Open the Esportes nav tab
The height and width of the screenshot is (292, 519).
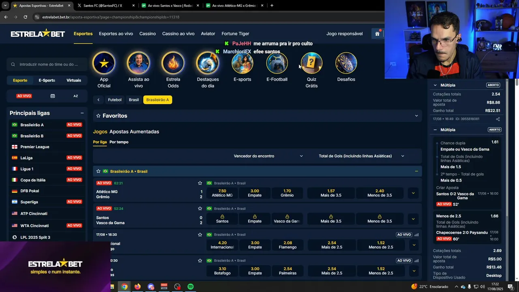point(83,34)
